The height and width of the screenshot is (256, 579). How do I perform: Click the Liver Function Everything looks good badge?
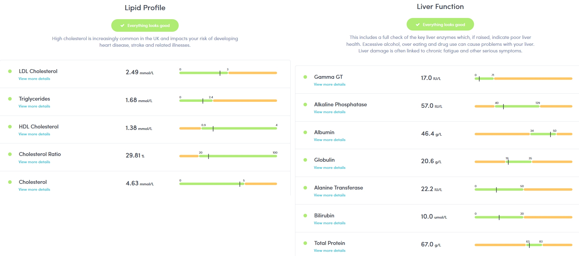440,25
